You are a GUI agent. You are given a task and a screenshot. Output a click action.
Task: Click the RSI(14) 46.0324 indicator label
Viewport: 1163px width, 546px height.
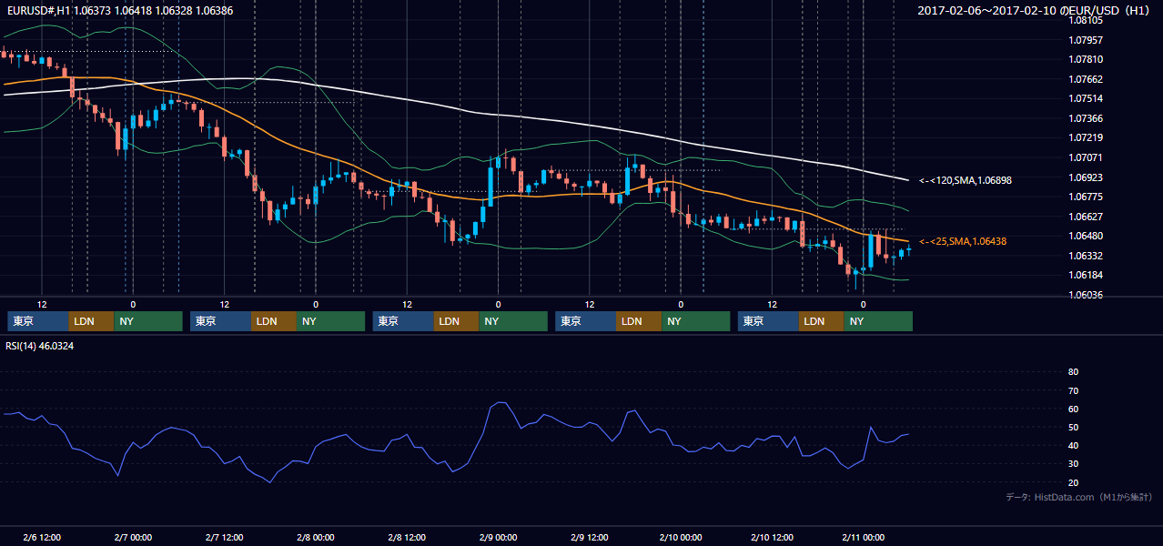pos(40,346)
